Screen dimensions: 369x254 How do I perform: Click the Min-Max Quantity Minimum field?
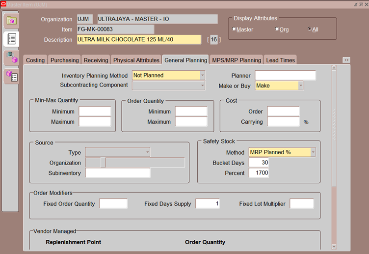(95, 111)
